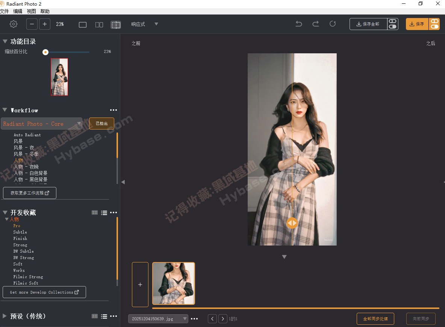Toggle the export switch beside 保存全部
The height and width of the screenshot is (327, 445).
tap(393, 24)
